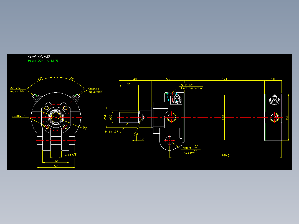The height and width of the screenshot is (224, 299).
Task: Click the 121 body length dimension
Action: click(x=224, y=79)
